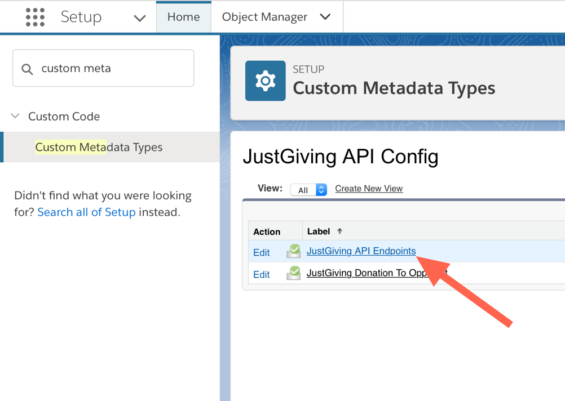
Task: Collapse the Custom Code section
Action: coord(15,116)
